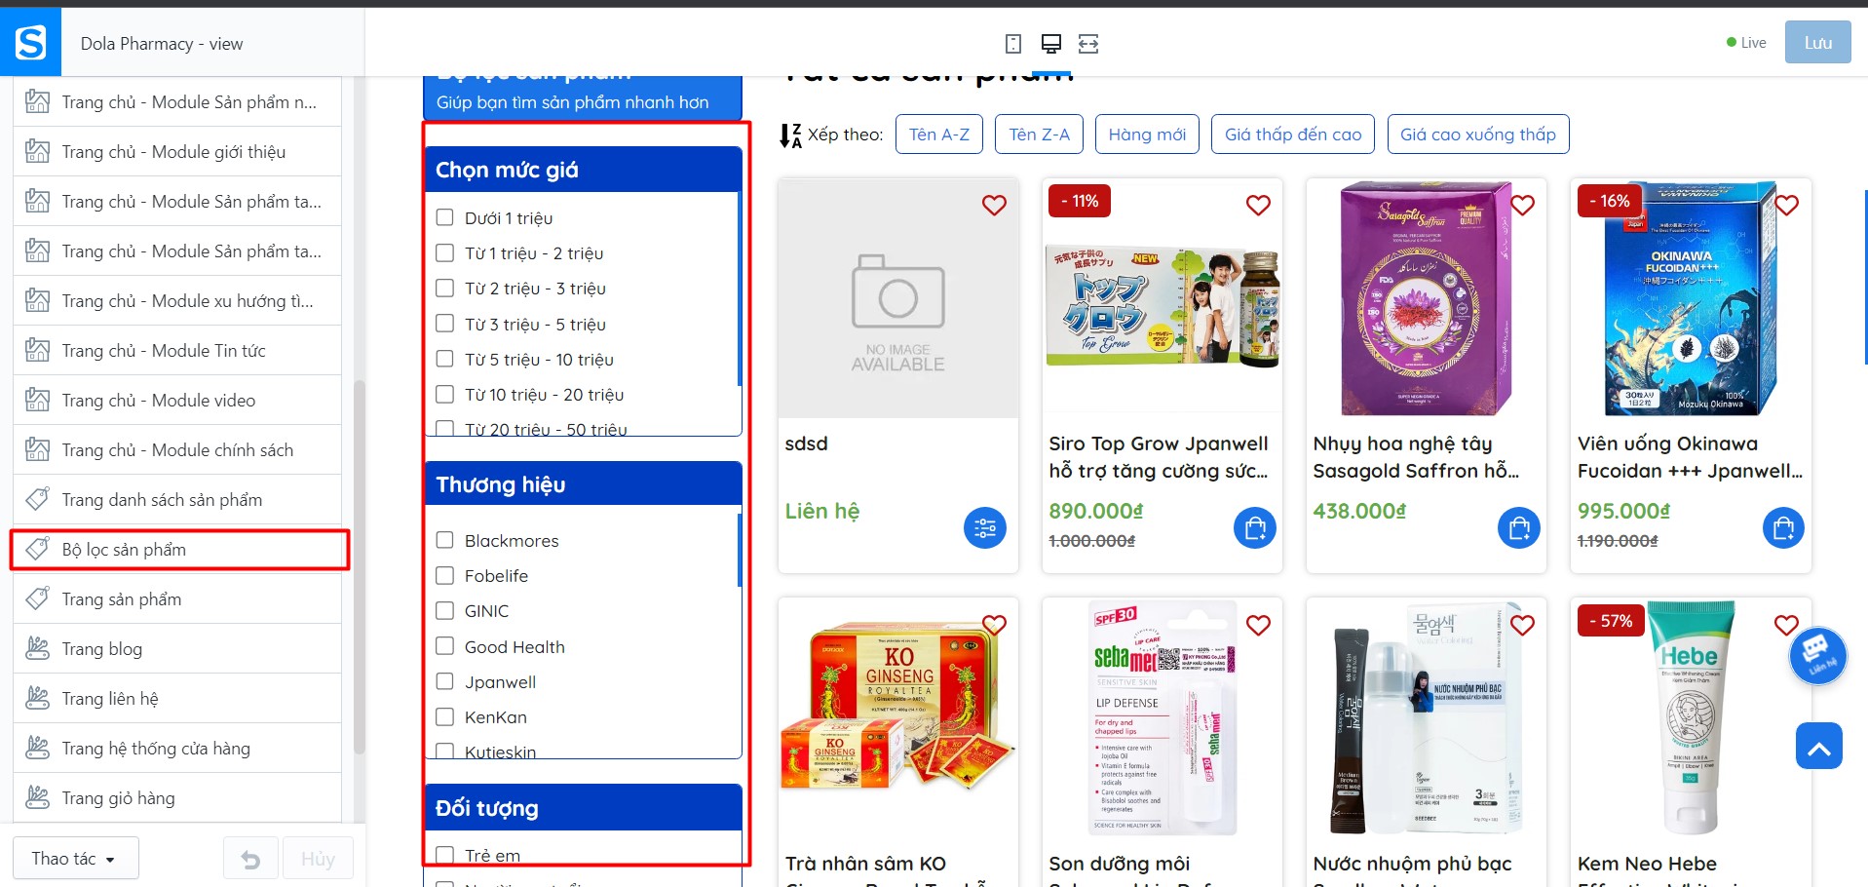Image resolution: width=1868 pixels, height=887 pixels.
Task: Add Nhụy hoa nghệ tây to cart
Action: click(x=1518, y=528)
